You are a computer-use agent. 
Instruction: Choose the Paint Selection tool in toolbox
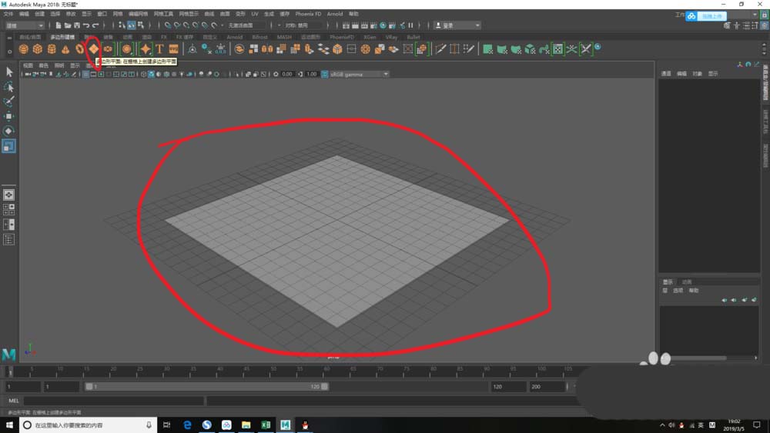(x=9, y=102)
